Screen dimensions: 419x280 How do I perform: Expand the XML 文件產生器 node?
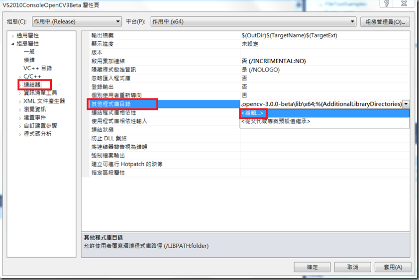pyautogui.click(x=20, y=101)
